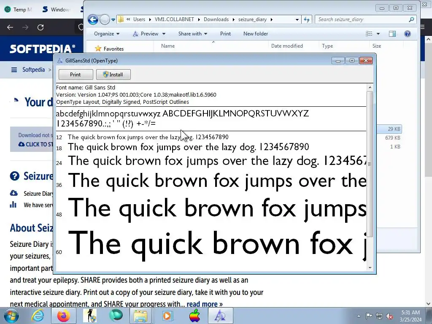
Task: Open the Softpedia hamburger menu icon
Action: [14, 70]
